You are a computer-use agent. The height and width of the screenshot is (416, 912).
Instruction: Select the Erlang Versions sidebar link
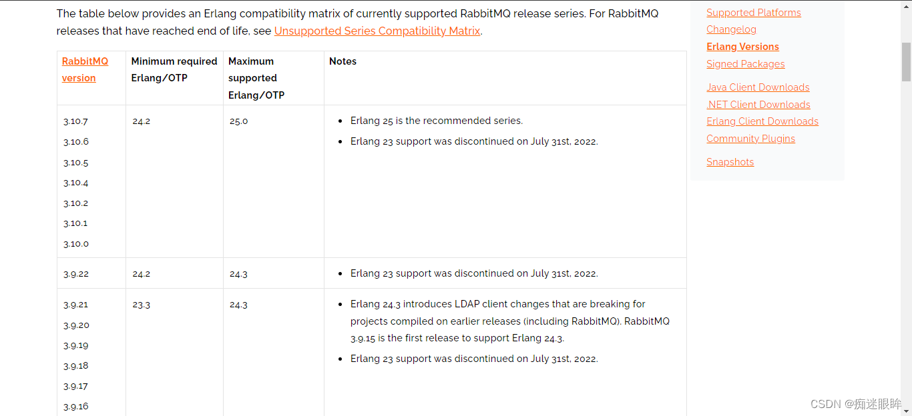pyautogui.click(x=742, y=47)
